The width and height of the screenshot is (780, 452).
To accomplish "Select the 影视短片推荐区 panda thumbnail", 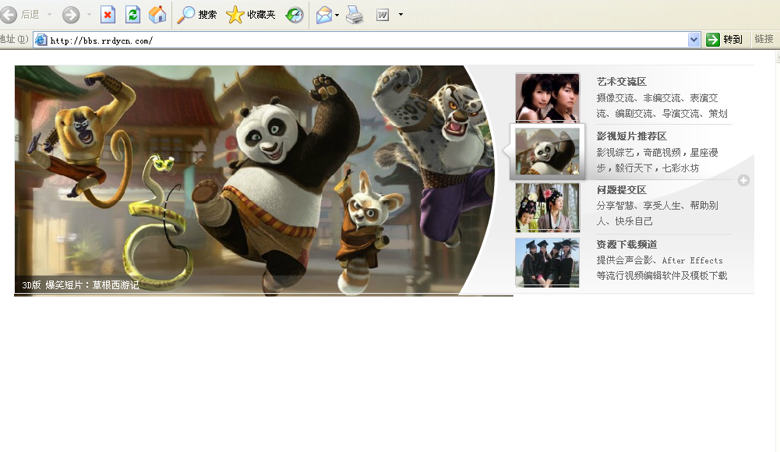I will tap(547, 152).
